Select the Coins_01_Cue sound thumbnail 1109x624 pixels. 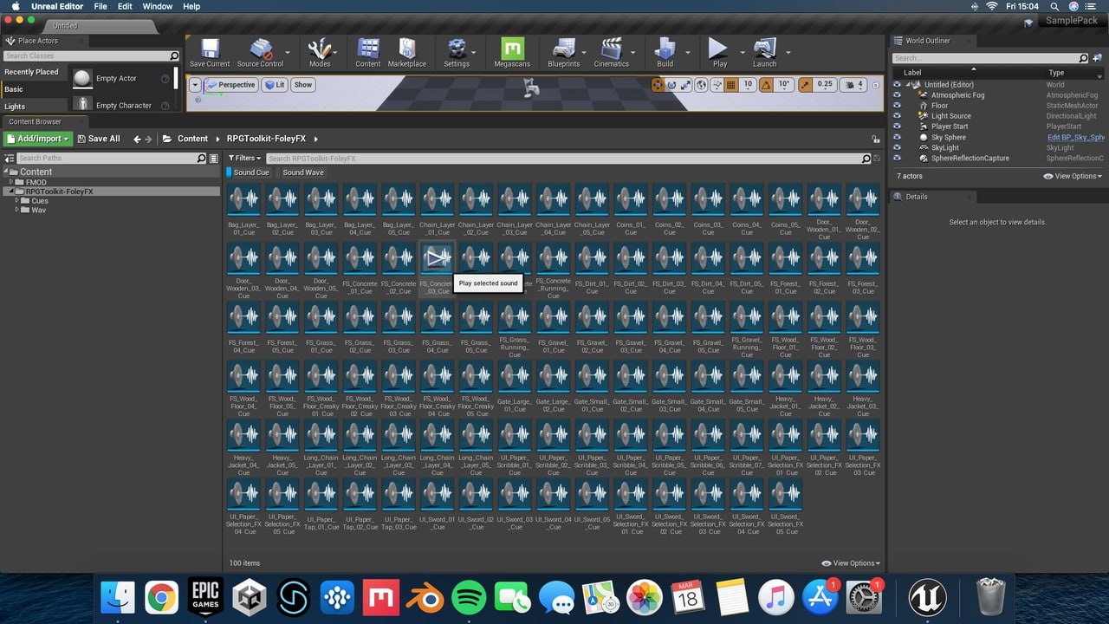tap(631, 201)
